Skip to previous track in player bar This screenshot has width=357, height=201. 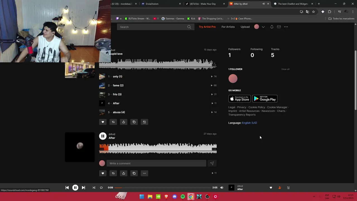[67, 188]
